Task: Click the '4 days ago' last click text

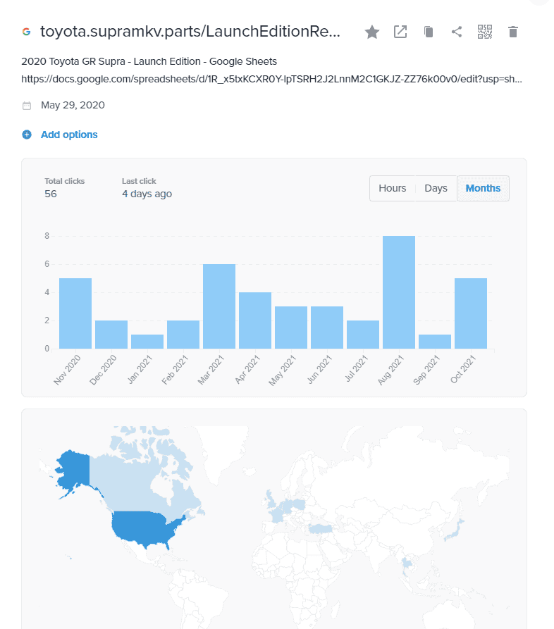Action: pos(147,194)
